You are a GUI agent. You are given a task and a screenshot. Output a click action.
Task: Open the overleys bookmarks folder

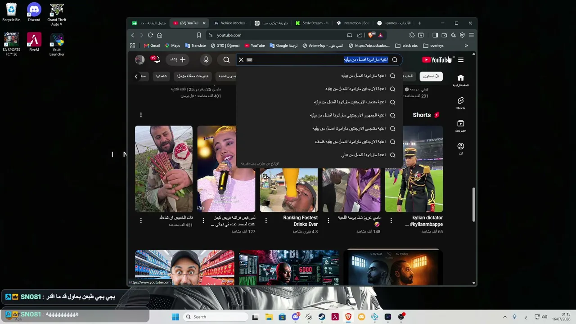[x=433, y=45]
